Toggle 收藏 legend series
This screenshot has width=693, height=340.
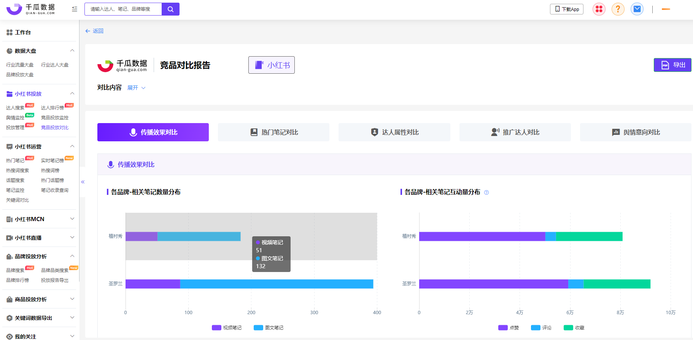[574, 327]
